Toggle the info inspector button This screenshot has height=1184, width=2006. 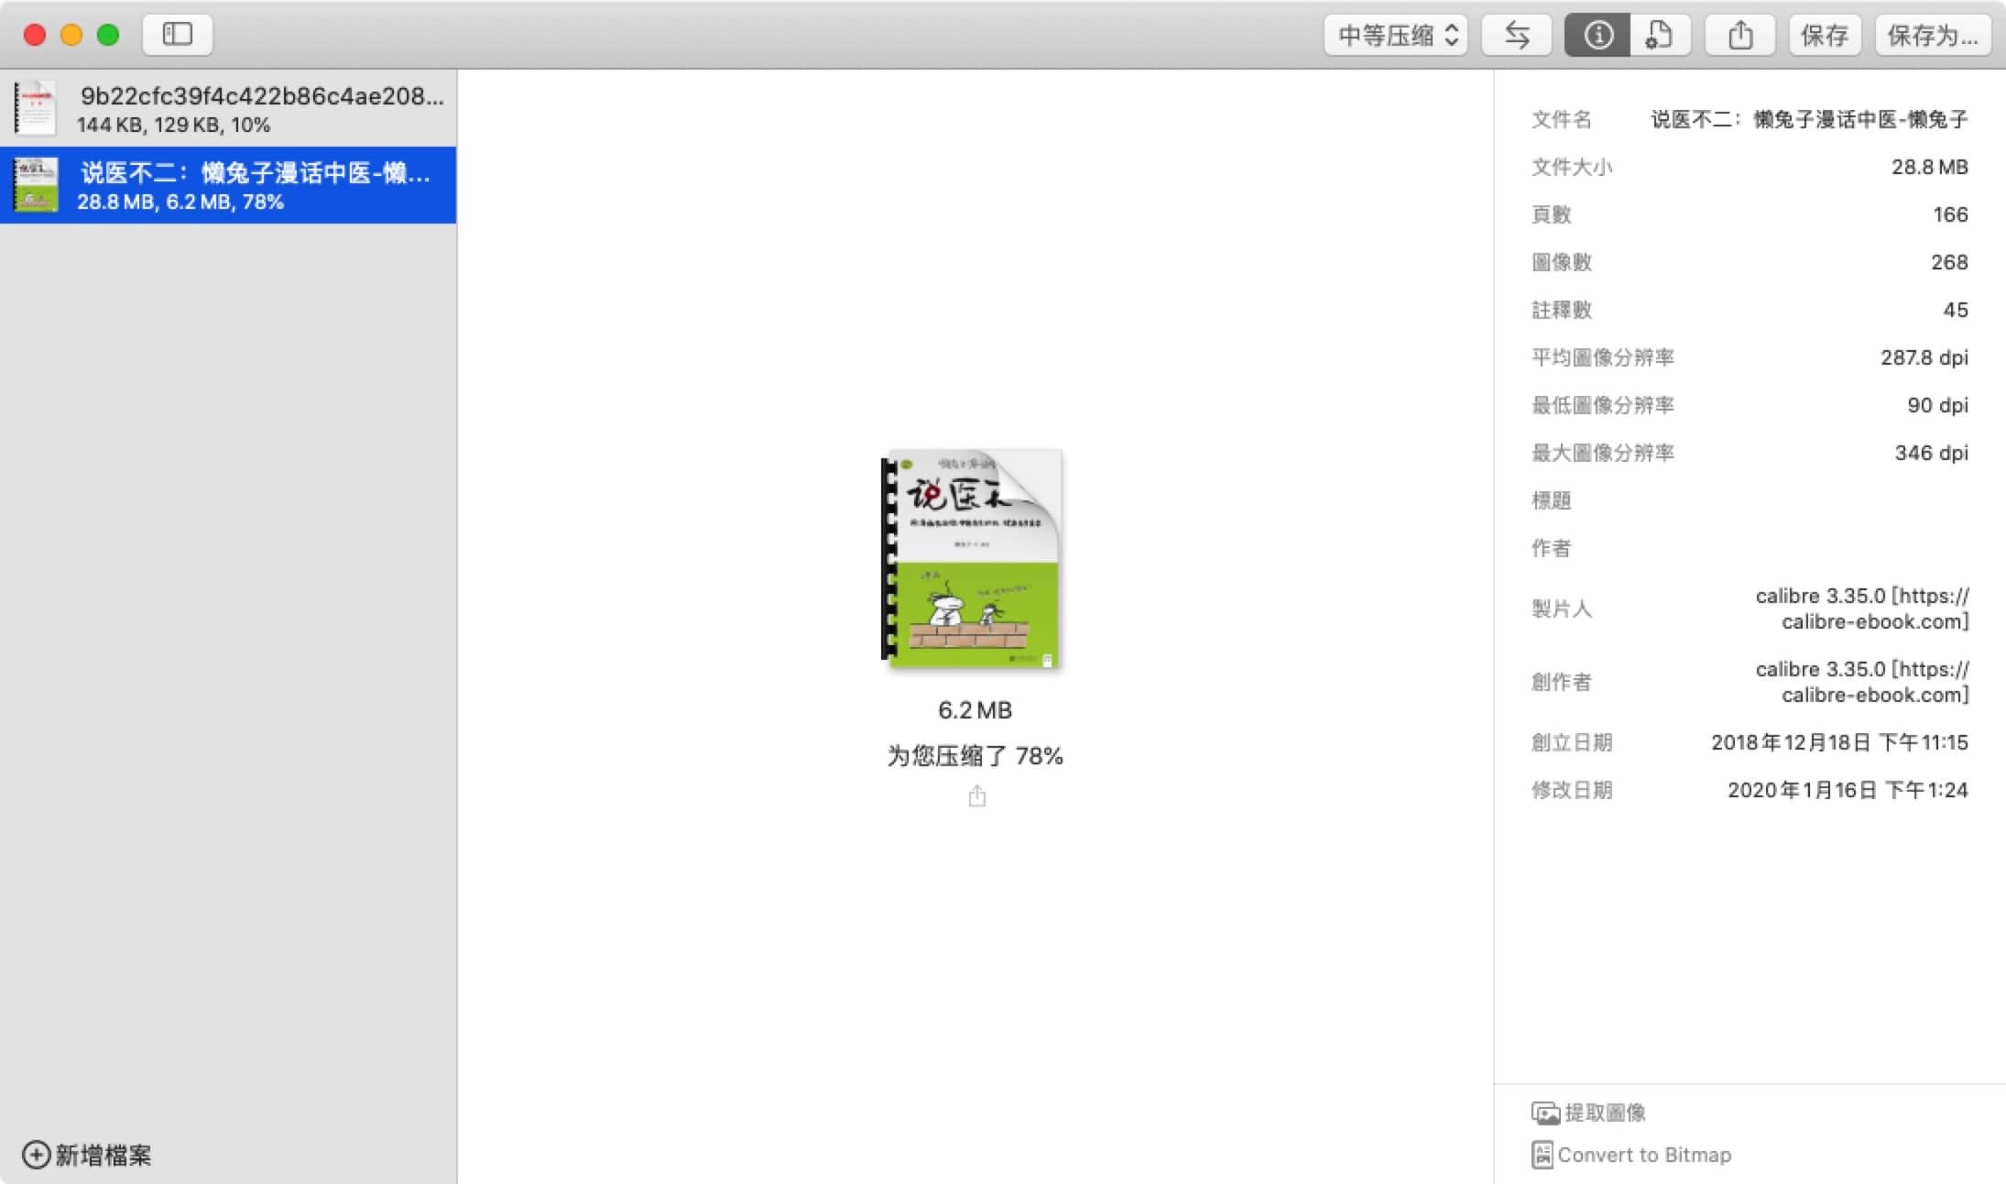click(1597, 35)
